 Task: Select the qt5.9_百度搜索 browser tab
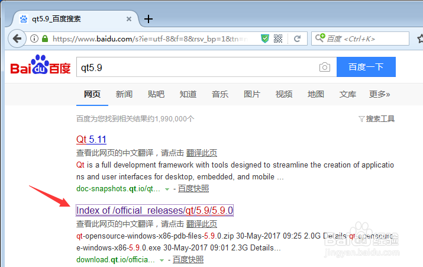76,19
